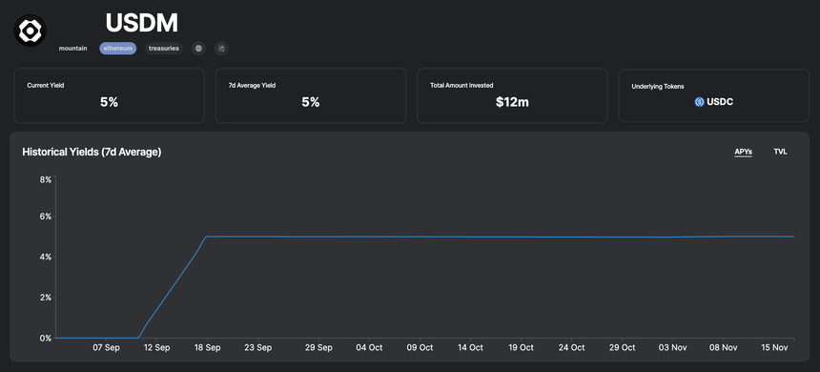Click the 18 Sep axis label

point(207,347)
